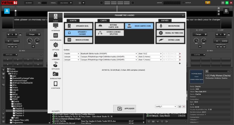Open the right deck Flanger effect dropdown
The width and height of the screenshot is (234, 125).
pos(200,34)
